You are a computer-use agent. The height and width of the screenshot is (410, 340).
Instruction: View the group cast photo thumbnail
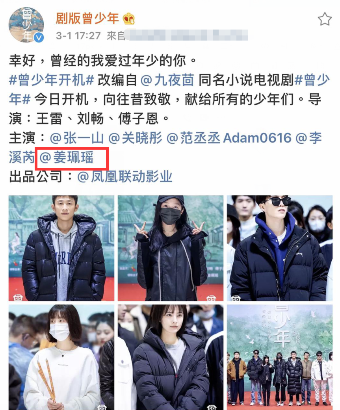tap(280, 357)
